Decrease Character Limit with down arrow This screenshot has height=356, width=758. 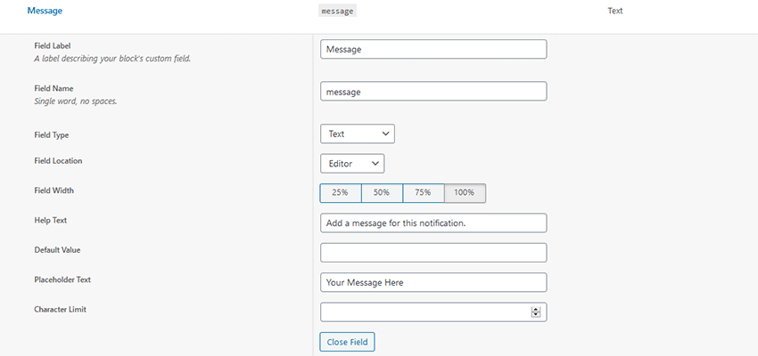(x=536, y=315)
